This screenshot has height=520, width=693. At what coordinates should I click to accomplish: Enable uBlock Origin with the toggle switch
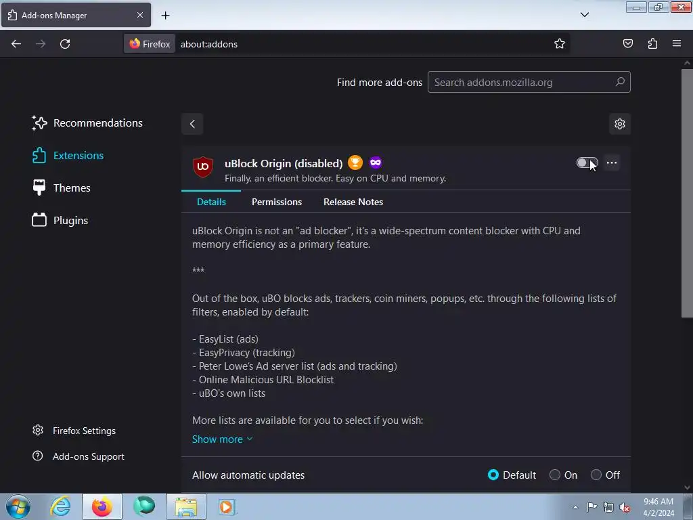point(587,162)
